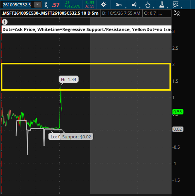Click the 2.5 price axis label
Image resolution: width=195 pixels, height=196 pixels.
(x=175, y=48)
